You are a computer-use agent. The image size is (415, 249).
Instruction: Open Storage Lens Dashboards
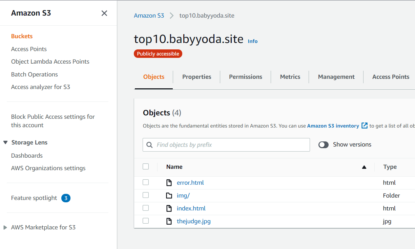point(27,156)
